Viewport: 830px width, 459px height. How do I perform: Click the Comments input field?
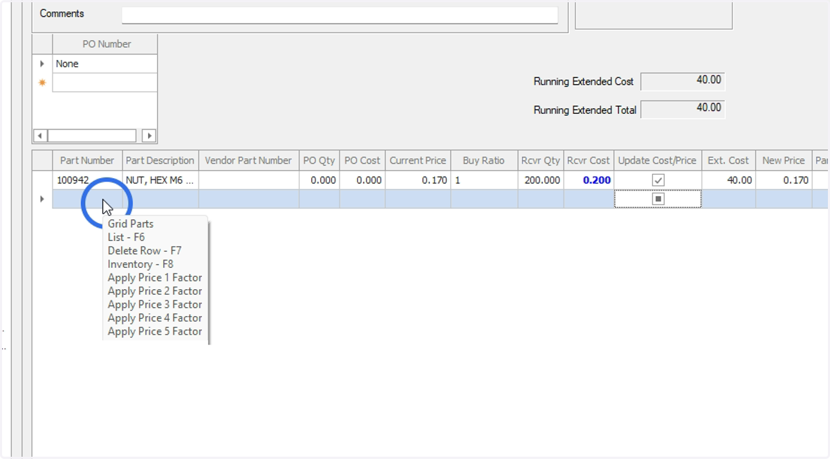tap(340, 15)
